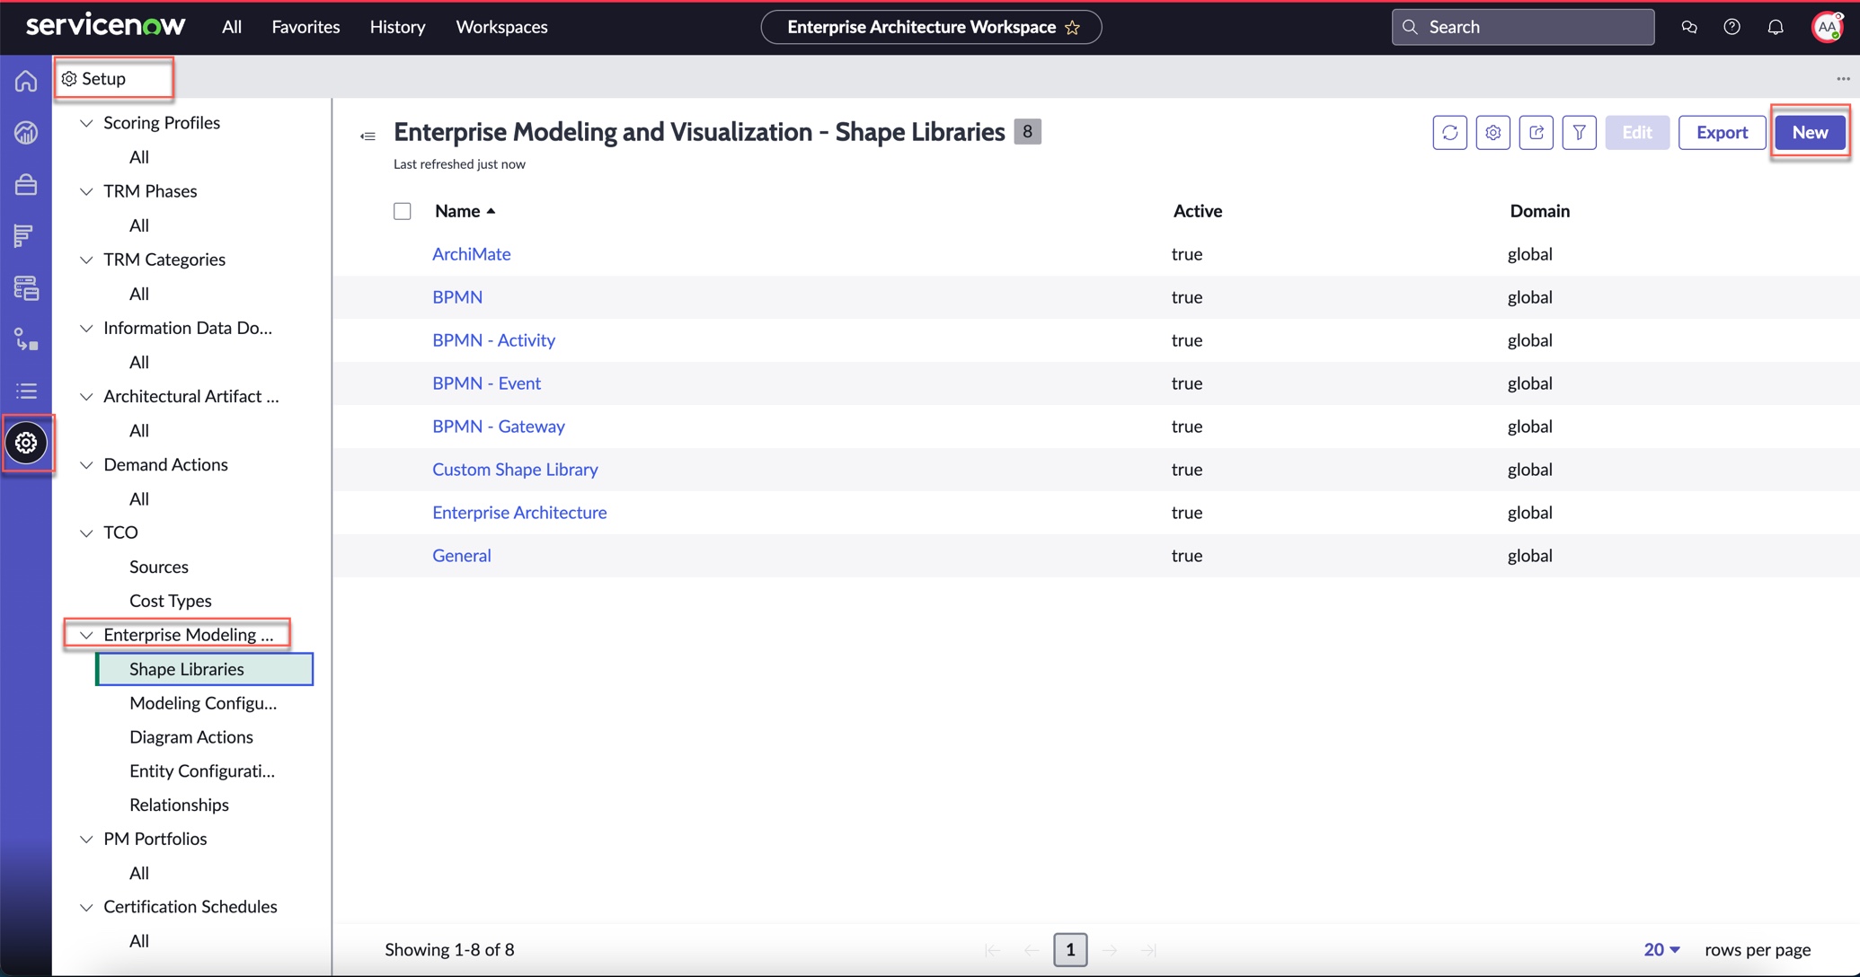
Task: Collapse the Information Data Do... section
Action: 86,328
